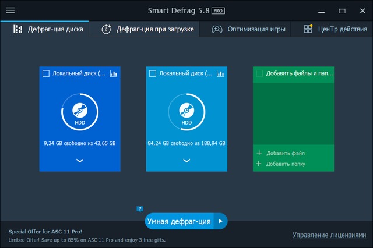Click HDD disc icon on second disk

[x=186, y=110]
